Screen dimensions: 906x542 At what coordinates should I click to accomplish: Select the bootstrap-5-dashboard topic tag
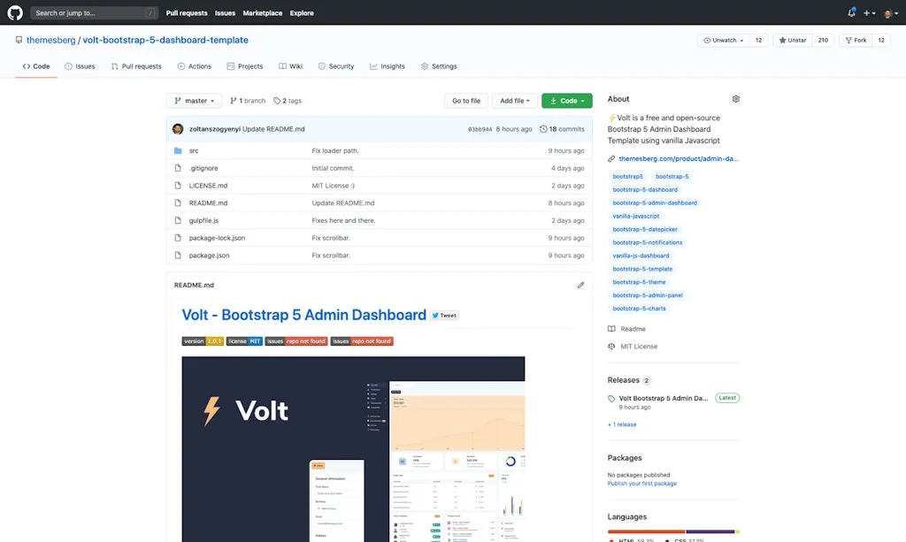click(645, 189)
